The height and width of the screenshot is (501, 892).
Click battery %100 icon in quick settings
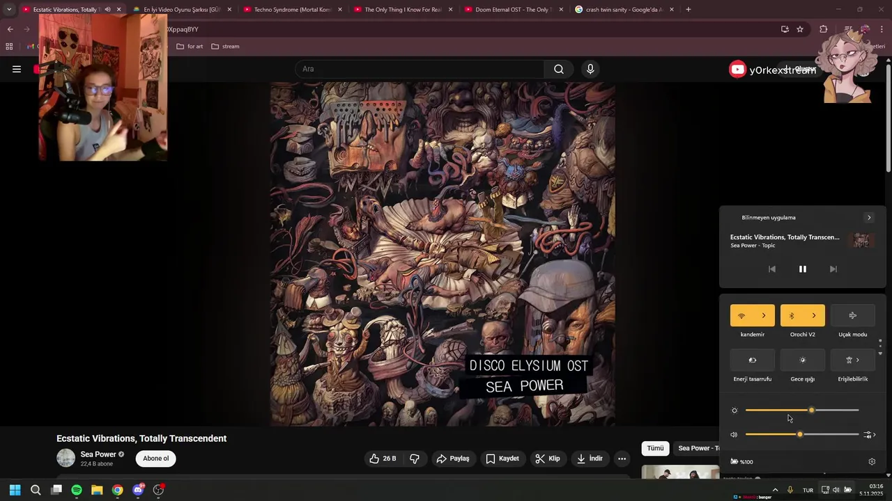(x=741, y=461)
